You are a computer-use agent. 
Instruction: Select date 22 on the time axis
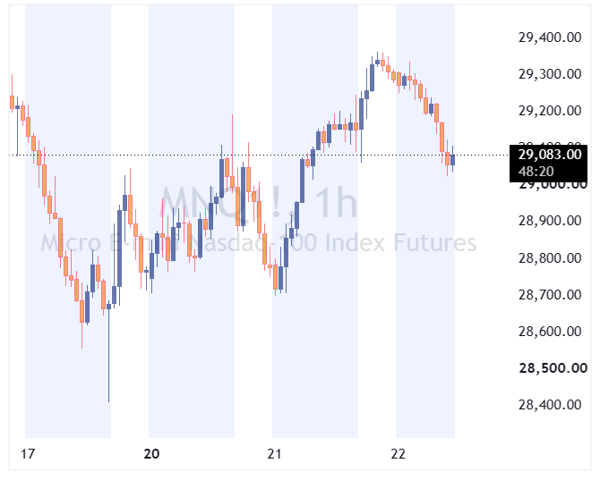pos(398,454)
